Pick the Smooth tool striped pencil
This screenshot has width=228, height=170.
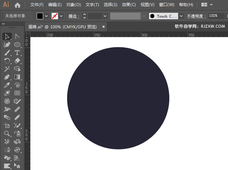(17, 109)
